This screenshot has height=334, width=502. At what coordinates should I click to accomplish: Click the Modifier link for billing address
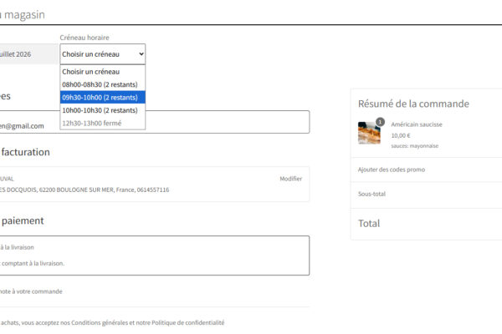pyautogui.click(x=290, y=179)
